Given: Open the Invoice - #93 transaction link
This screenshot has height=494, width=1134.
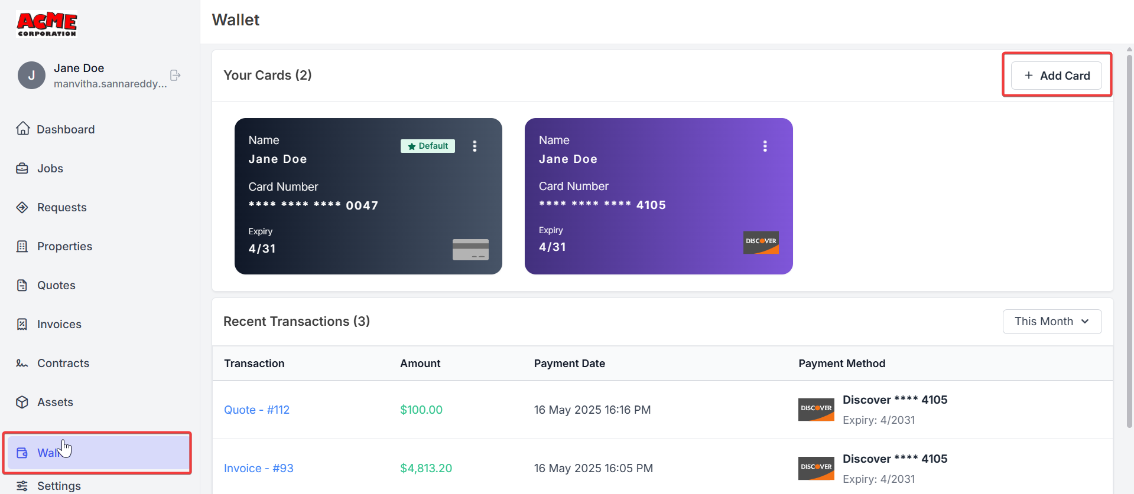Looking at the screenshot, I should click(258, 468).
